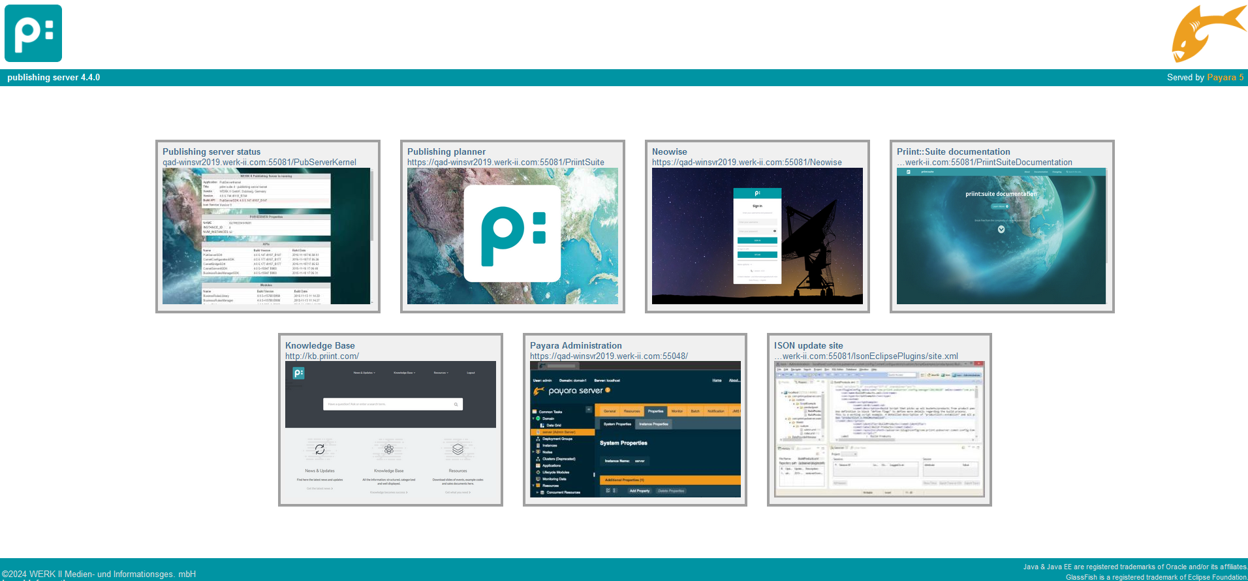Open the Publishing server status preview image
The image size is (1248, 581).
(x=267, y=236)
